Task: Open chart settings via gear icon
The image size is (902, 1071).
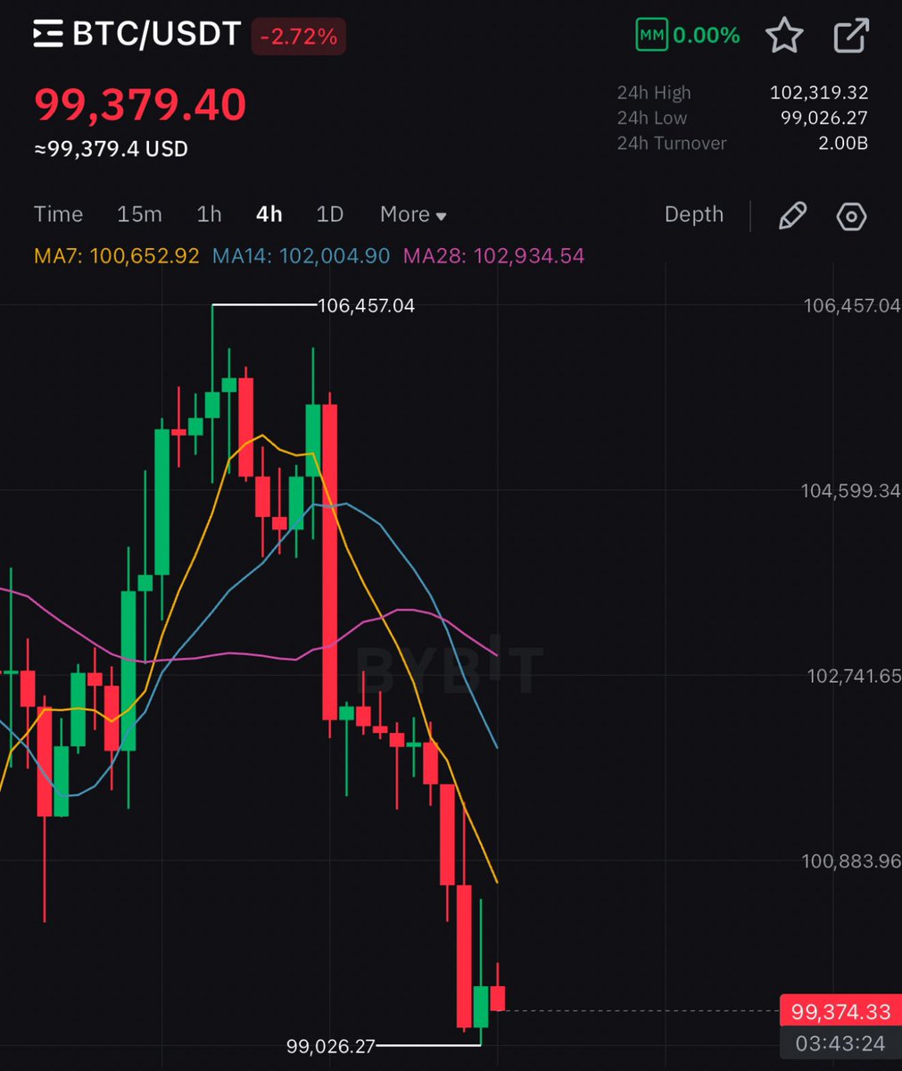Action: click(850, 215)
